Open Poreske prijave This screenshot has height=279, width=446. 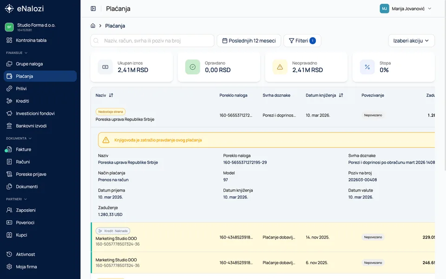click(40, 174)
